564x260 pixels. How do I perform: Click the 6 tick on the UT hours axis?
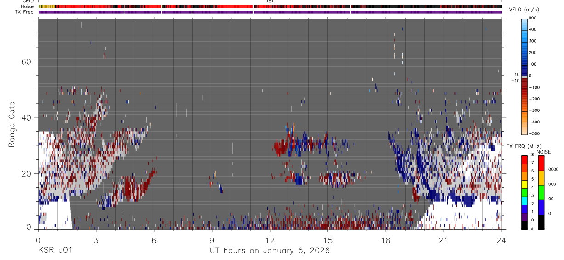[x=154, y=240]
